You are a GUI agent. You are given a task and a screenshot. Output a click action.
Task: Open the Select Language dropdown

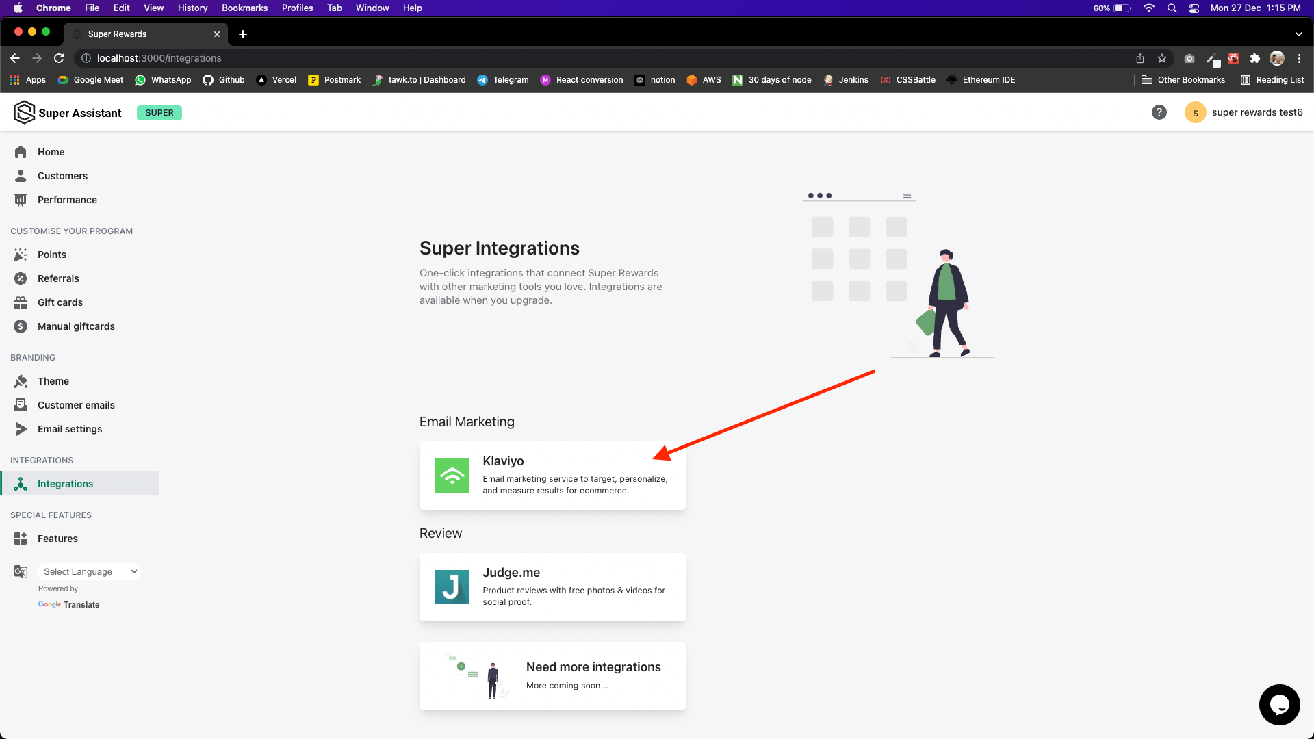pos(89,571)
